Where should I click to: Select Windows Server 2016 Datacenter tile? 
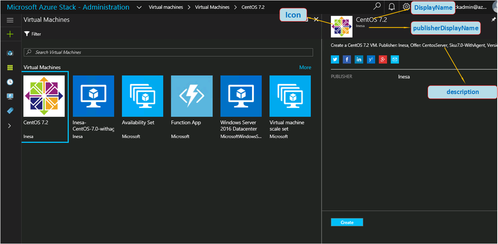(x=241, y=107)
